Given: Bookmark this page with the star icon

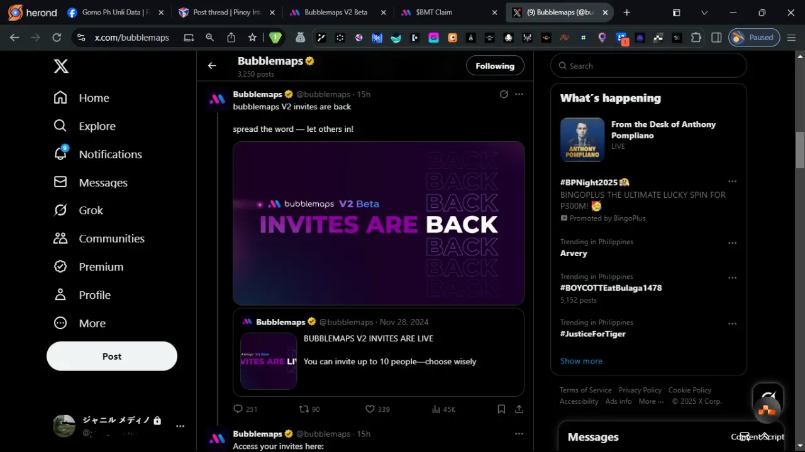Looking at the screenshot, I should pyautogui.click(x=252, y=38).
